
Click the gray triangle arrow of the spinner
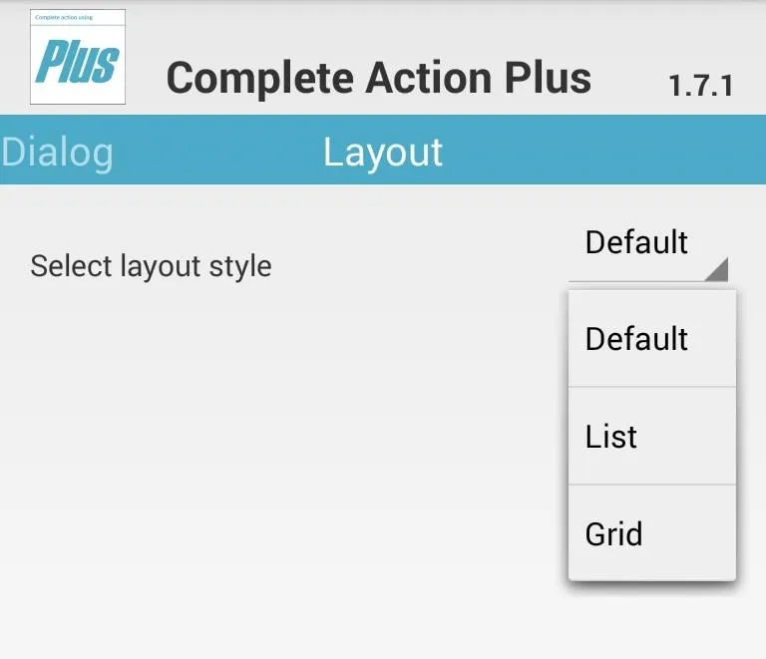[x=719, y=271]
